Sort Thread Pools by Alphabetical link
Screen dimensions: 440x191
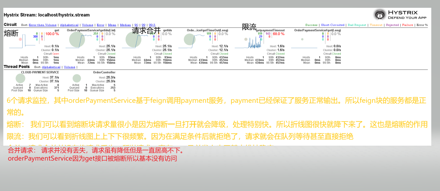(x=51, y=67)
